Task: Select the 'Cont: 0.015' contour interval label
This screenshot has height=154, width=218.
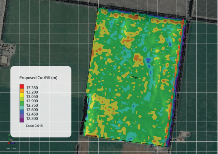Action: tap(36, 126)
